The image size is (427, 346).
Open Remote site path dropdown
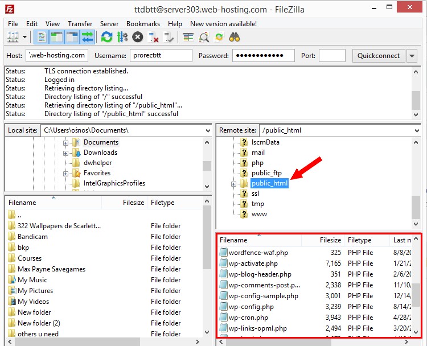[417, 131]
